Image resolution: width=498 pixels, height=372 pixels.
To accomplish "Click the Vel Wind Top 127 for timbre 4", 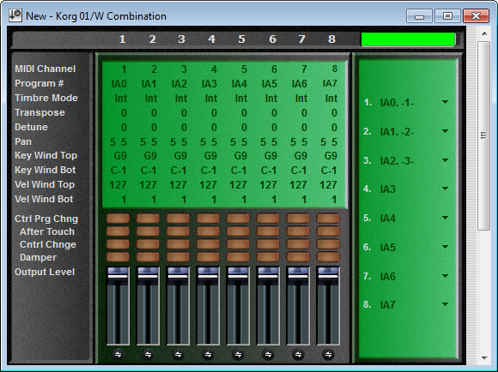I will [x=208, y=185].
